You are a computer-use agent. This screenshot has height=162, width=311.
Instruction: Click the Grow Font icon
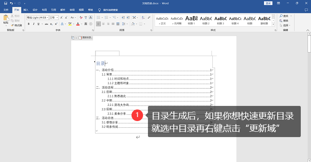[61, 17]
